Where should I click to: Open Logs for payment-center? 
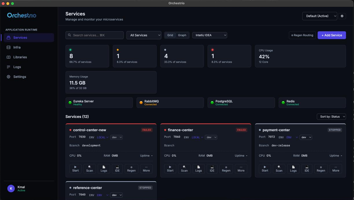(293, 169)
